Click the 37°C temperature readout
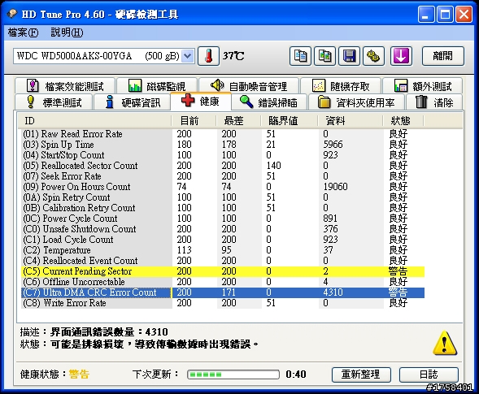 pos(233,56)
